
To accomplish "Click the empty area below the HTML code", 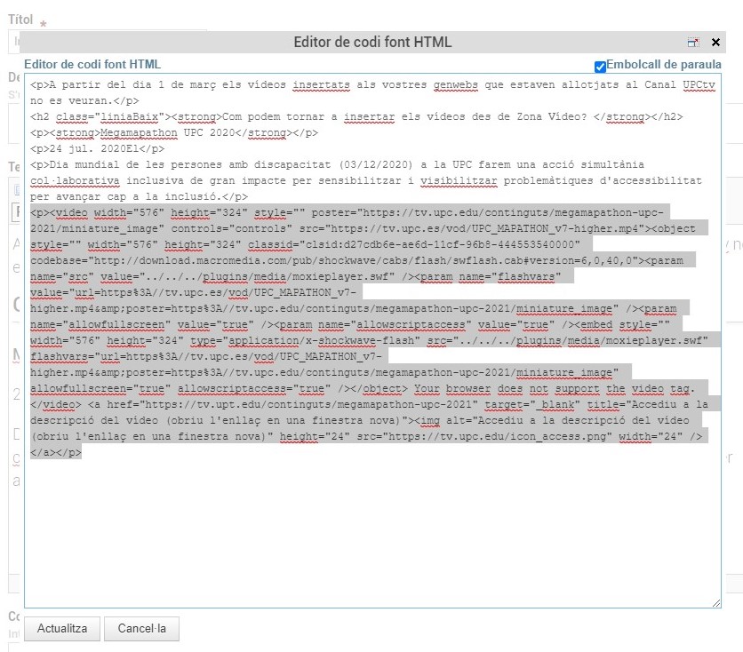I will point(371,533).
